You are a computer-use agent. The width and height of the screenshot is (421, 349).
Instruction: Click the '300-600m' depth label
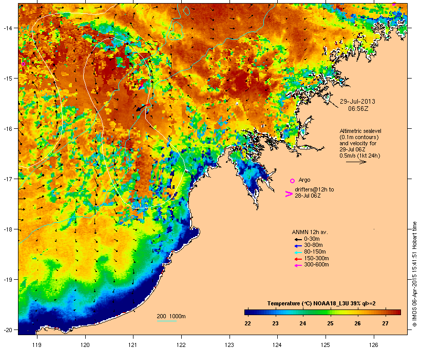[316, 265]
